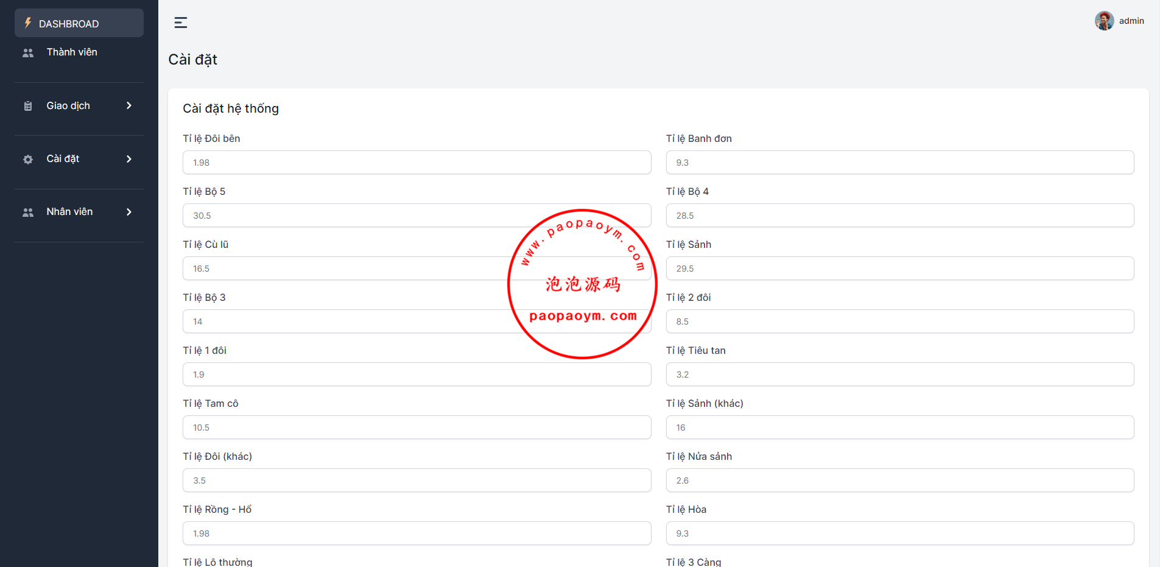Open Thành viên in the sidebar

click(x=72, y=52)
